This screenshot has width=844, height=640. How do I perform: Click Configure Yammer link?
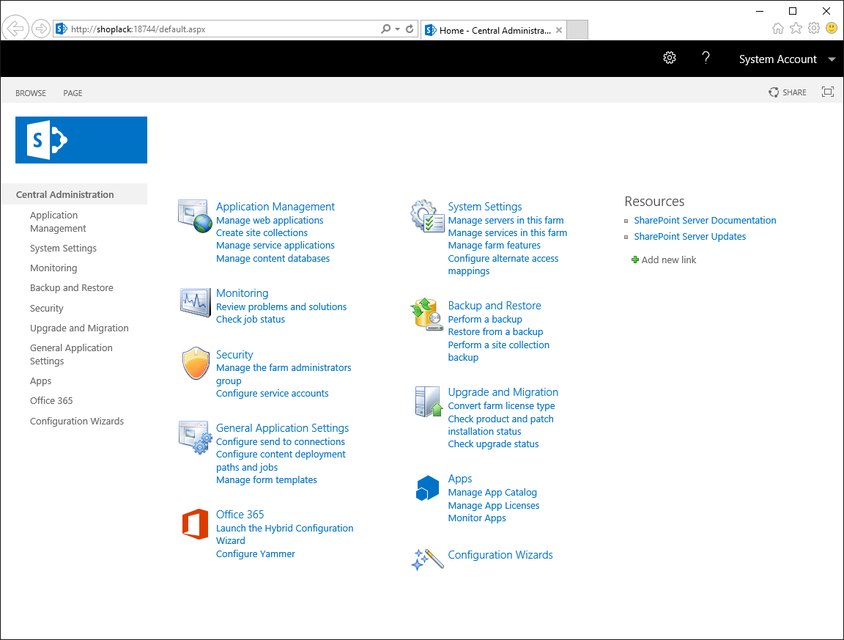[x=256, y=553]
